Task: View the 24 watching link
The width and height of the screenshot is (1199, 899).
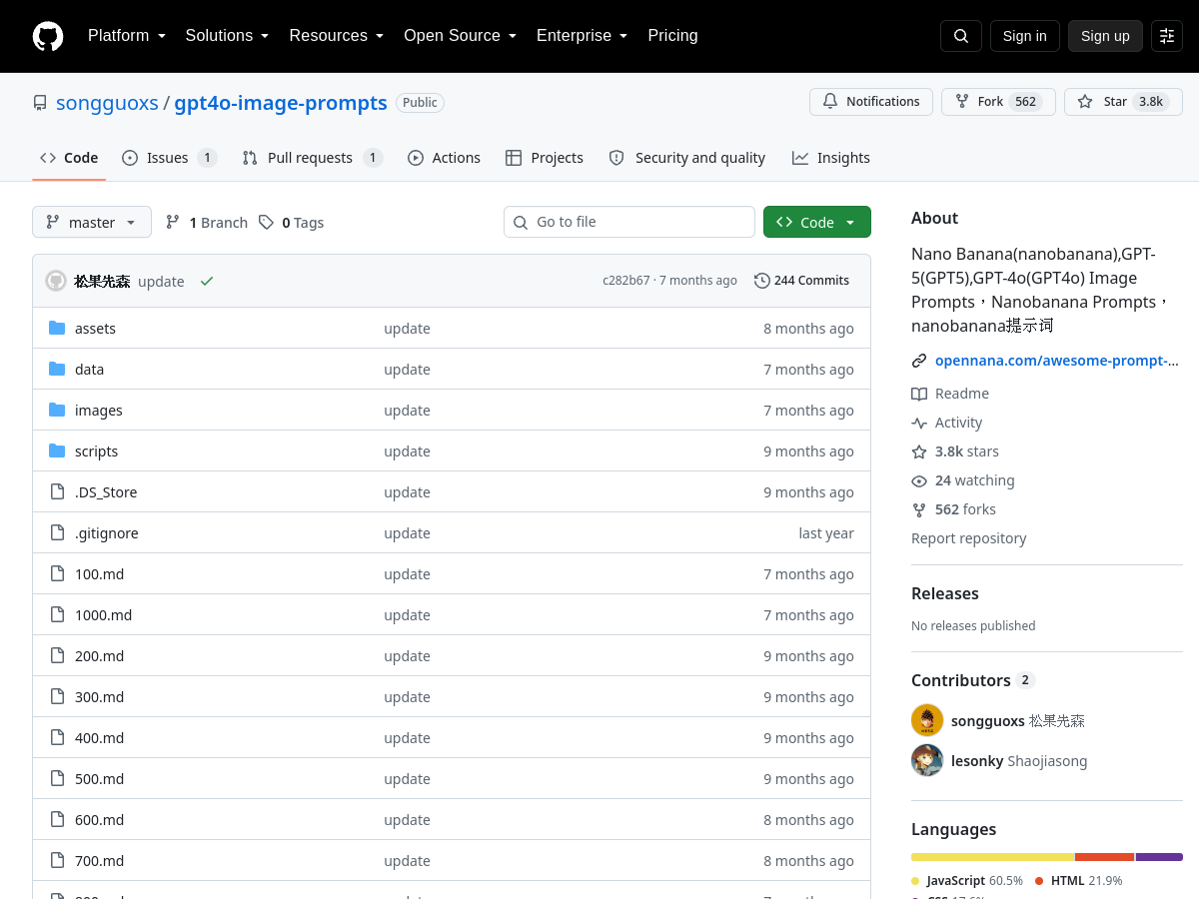Action: (x=963, y=480)
